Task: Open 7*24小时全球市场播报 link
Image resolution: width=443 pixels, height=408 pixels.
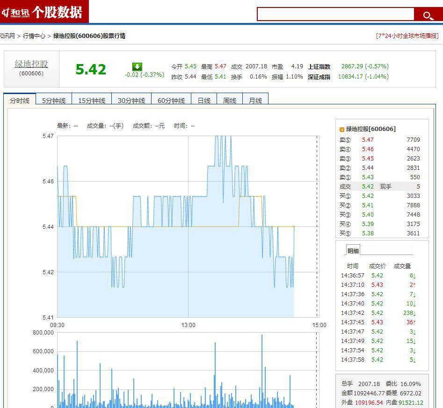Action: (407, 36)
